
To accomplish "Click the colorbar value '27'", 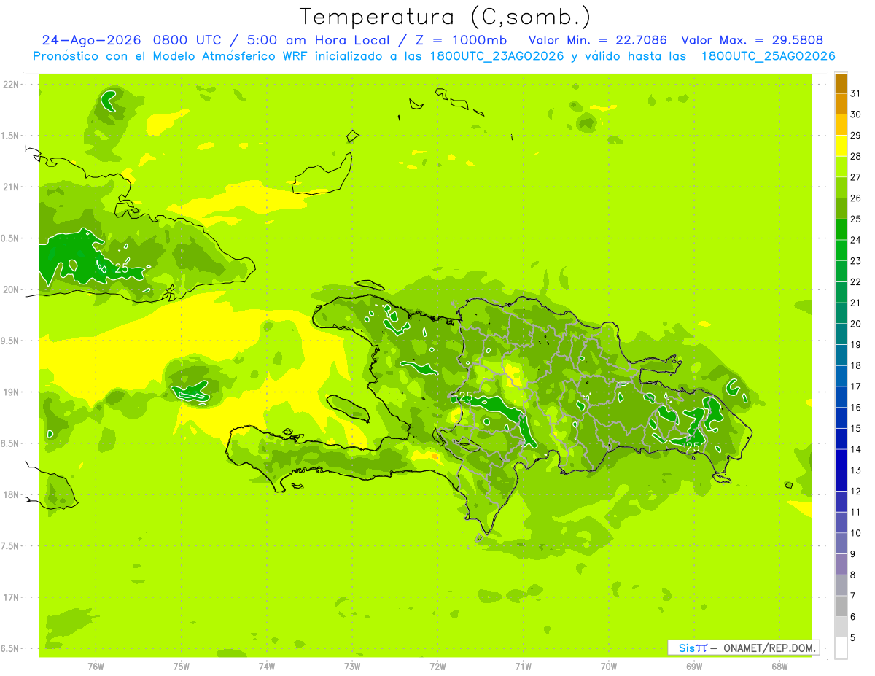I will coord(856,177).
